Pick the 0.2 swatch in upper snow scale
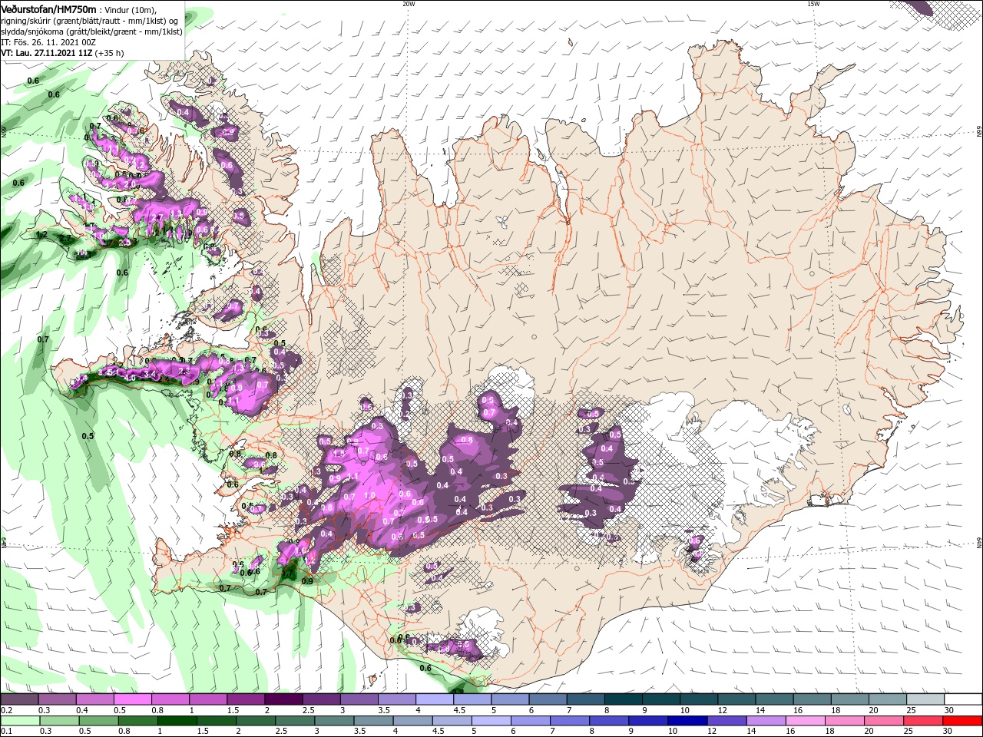Image resolution: width=983 pixels, height=737 pixels. click(18, 699)
